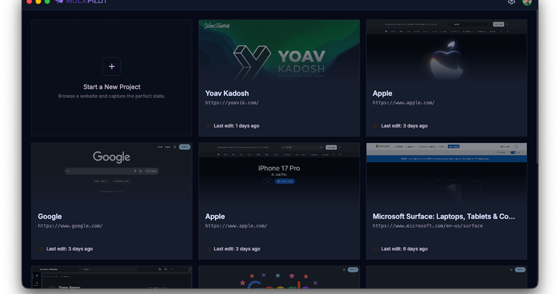Open the Google doodle thumbnail with stars

tap(279, 277)
